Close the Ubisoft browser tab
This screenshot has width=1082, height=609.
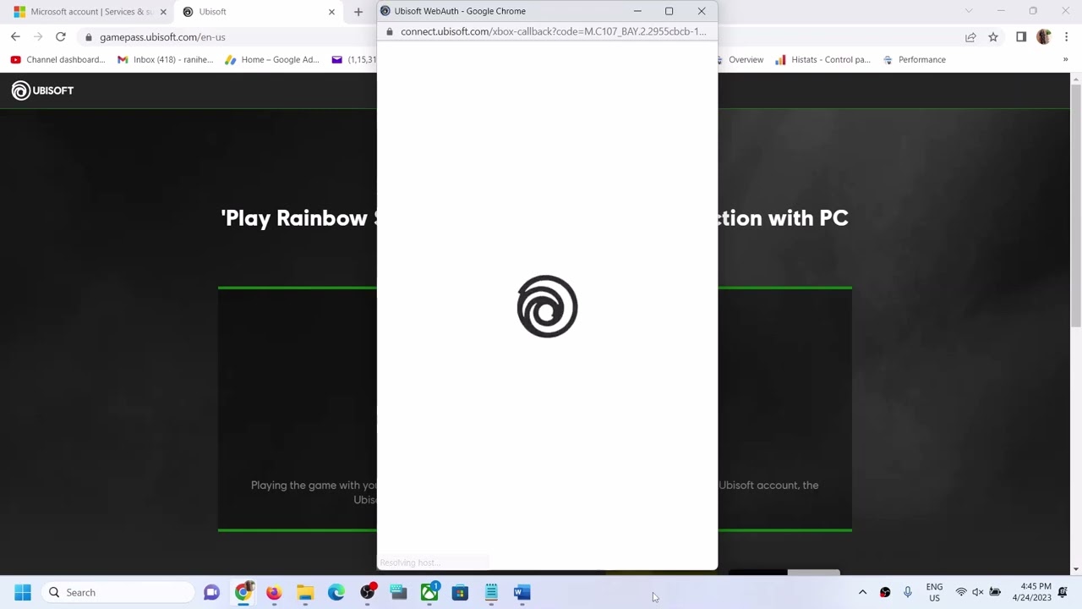[331, 12]
